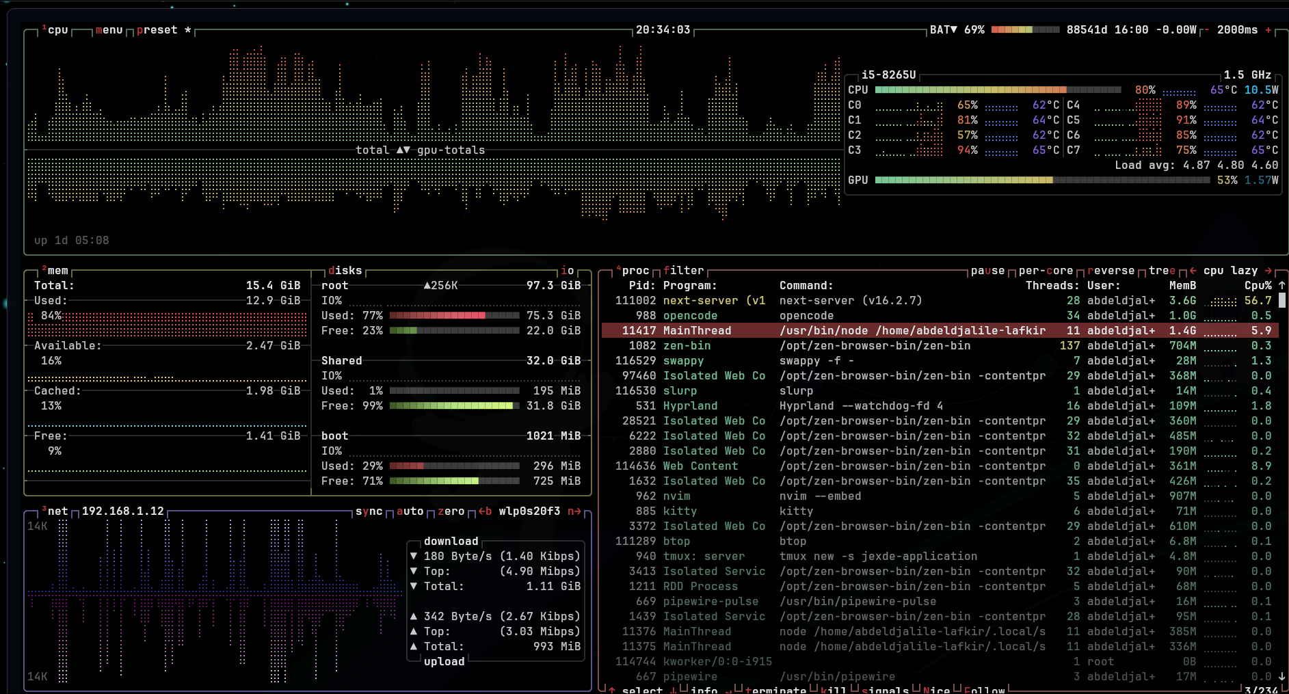
Task: Toggle the mem box label
Action: point(55,271)
